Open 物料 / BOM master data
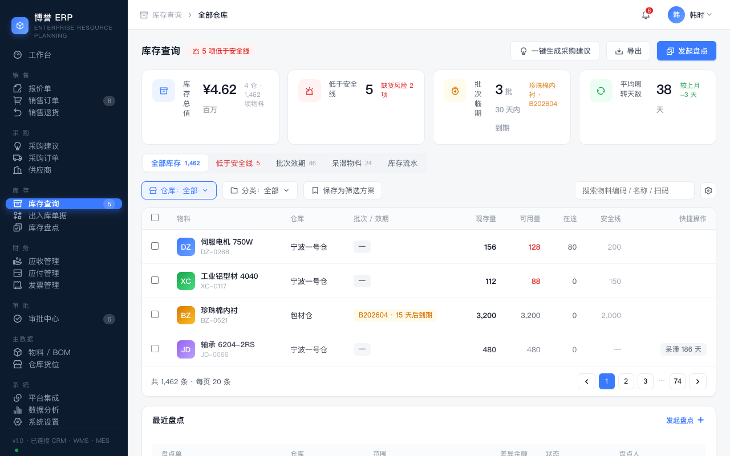Viewport: 730px width, 456px height. coord(64,352)
